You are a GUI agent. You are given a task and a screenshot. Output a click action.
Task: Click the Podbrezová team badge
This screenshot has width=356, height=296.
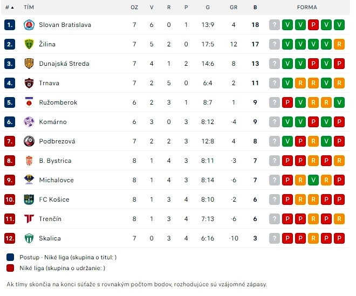click(29, 141)
